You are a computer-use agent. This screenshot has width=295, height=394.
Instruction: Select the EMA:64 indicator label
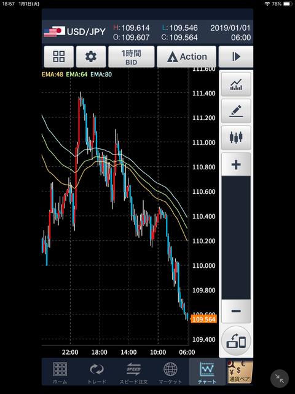[77, 74]
